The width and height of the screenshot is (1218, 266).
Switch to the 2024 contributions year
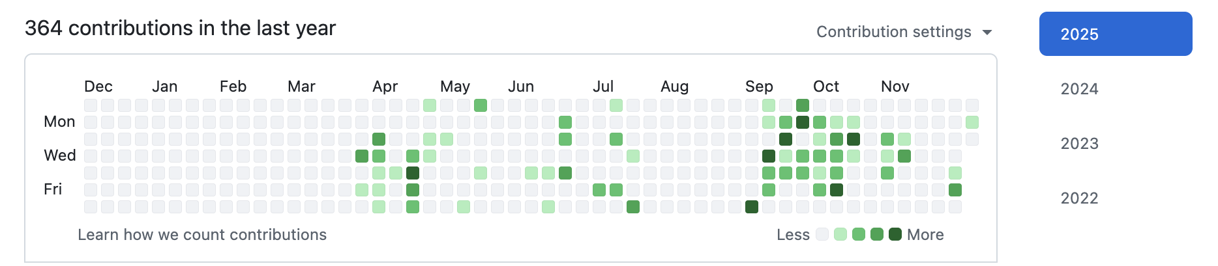[1079, 88]
